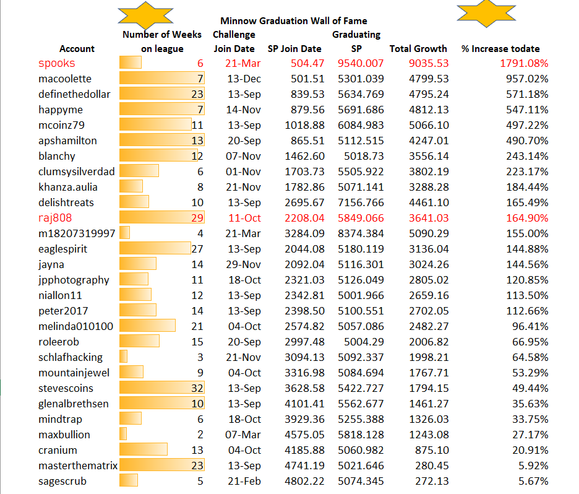Click the eaglespirit account cell
The height and width of the screenshot is (494, 579).
[62, 249]
